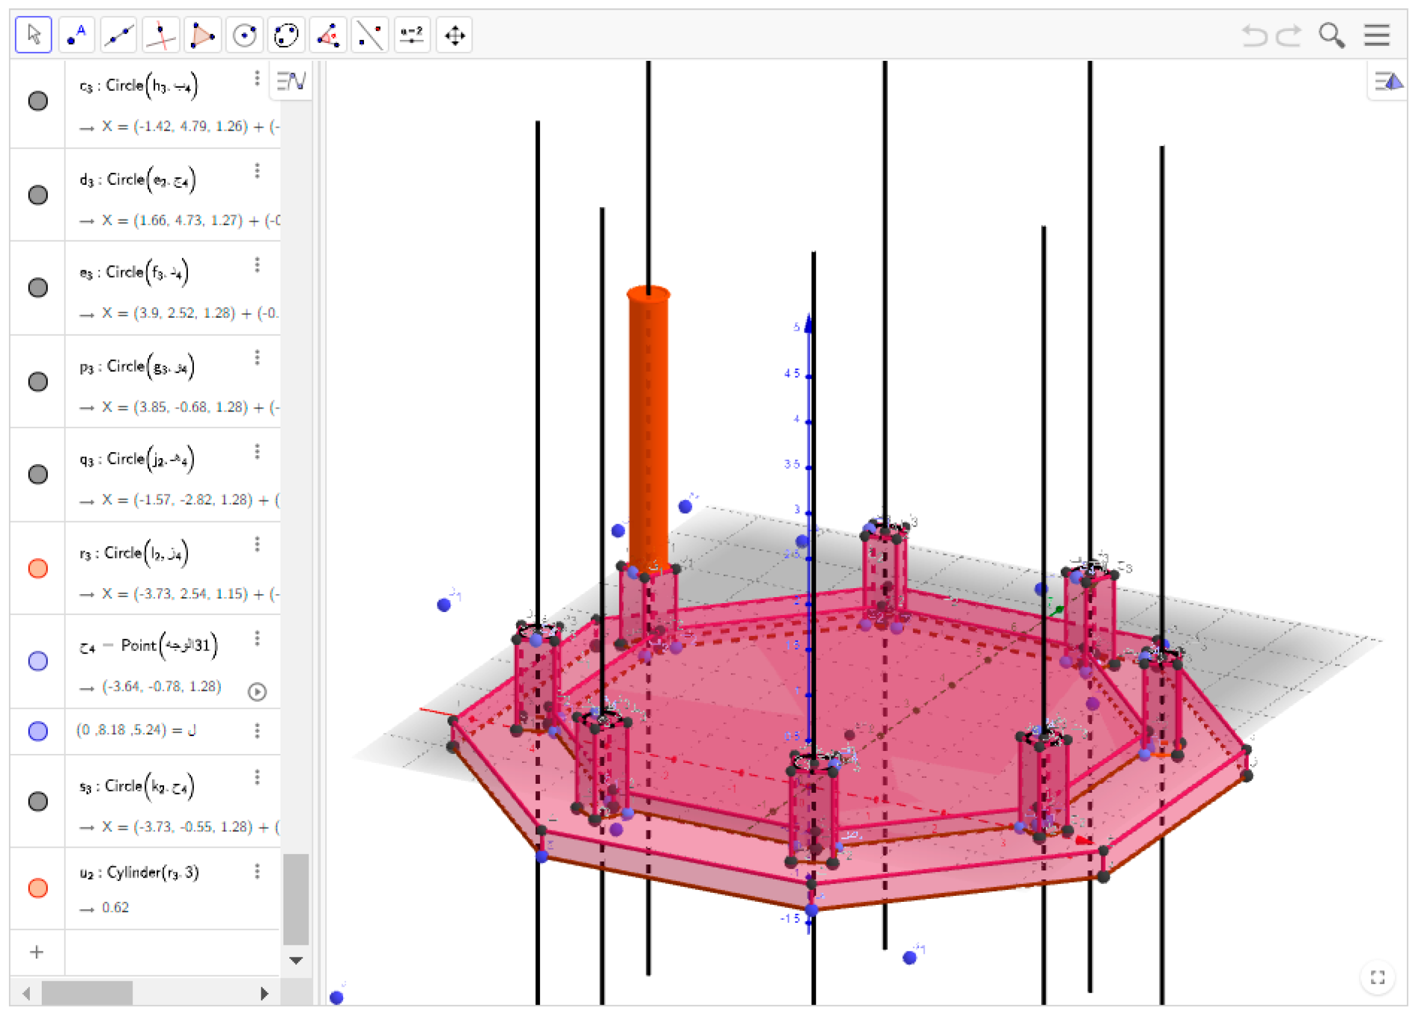Open options menu for cylinder u2
This screenshot has height=1020, width=1417.
click(257, 871)
